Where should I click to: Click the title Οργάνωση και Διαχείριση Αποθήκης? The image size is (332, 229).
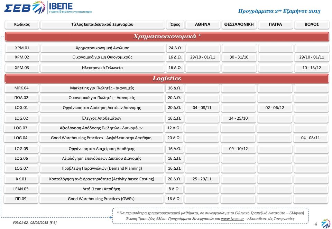pyautogui.click(x=102, y=149)
